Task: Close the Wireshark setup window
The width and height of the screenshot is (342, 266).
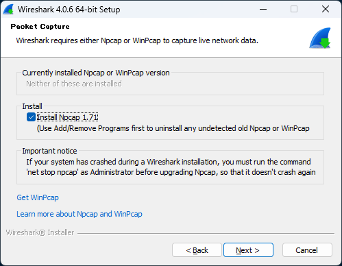Action: coord(326,10)
